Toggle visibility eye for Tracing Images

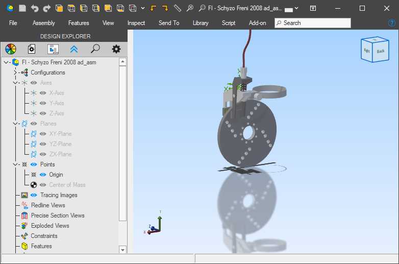(x=34, y=195)
